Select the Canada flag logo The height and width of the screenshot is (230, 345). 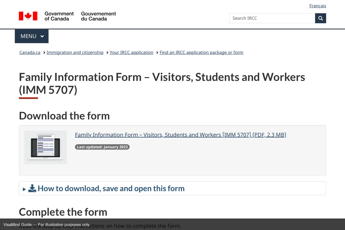coord(28,16)
